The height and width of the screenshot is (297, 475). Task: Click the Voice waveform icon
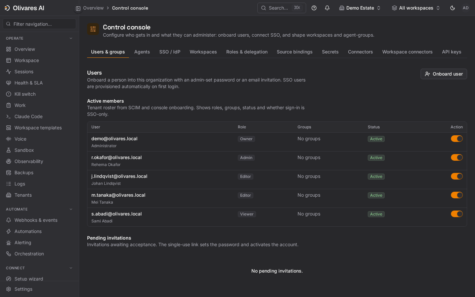[x=9, y=139]
